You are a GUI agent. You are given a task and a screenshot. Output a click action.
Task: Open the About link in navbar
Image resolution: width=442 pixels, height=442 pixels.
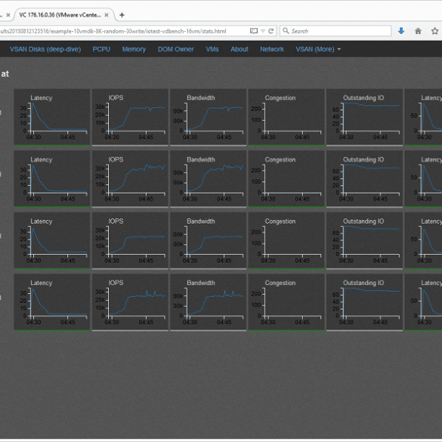point(240,49)
